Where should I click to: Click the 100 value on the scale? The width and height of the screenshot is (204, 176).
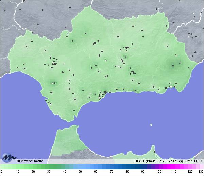(x=159, y=171)
